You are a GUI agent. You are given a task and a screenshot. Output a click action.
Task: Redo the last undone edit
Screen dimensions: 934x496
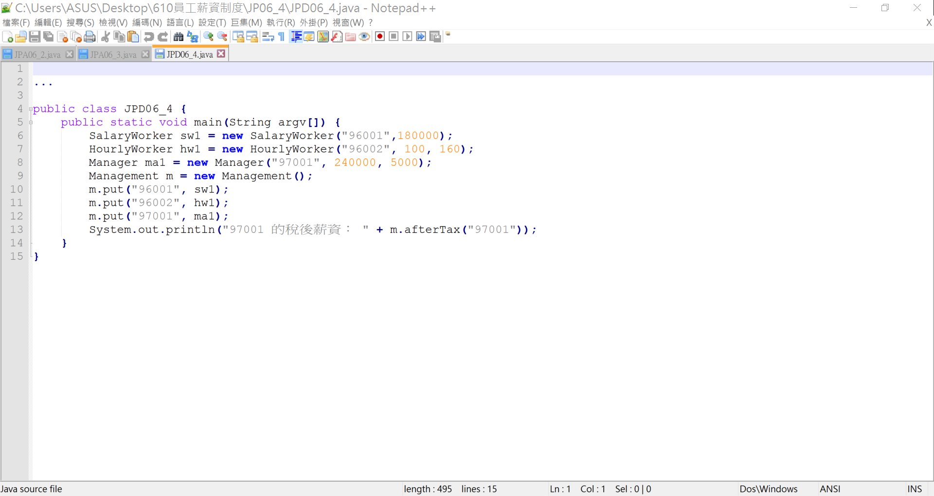[163, 37]
